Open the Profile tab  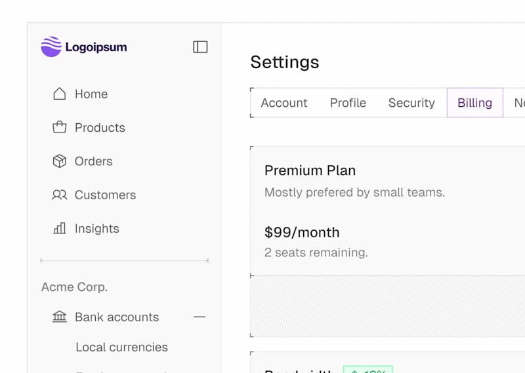[x=348, y=103]
